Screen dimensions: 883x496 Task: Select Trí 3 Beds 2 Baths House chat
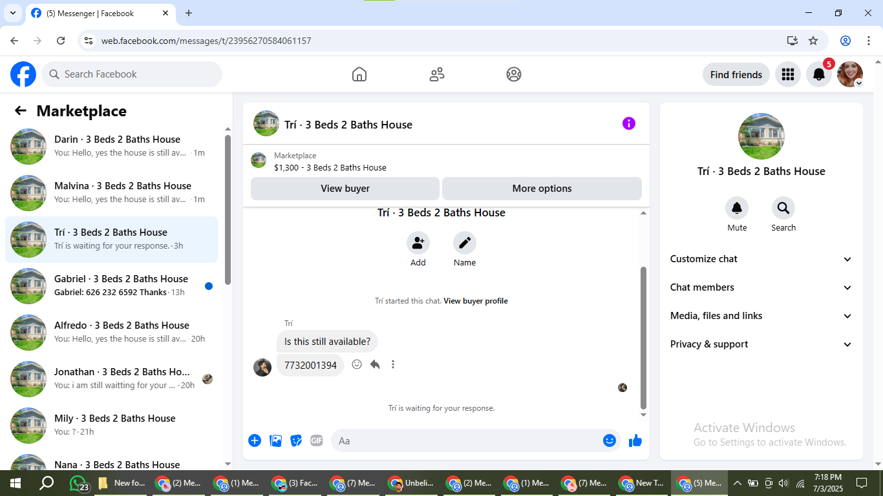click(111, 240)
